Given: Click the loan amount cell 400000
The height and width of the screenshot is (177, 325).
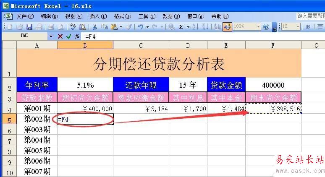Looking at the screenshot, I should point(273,85).
